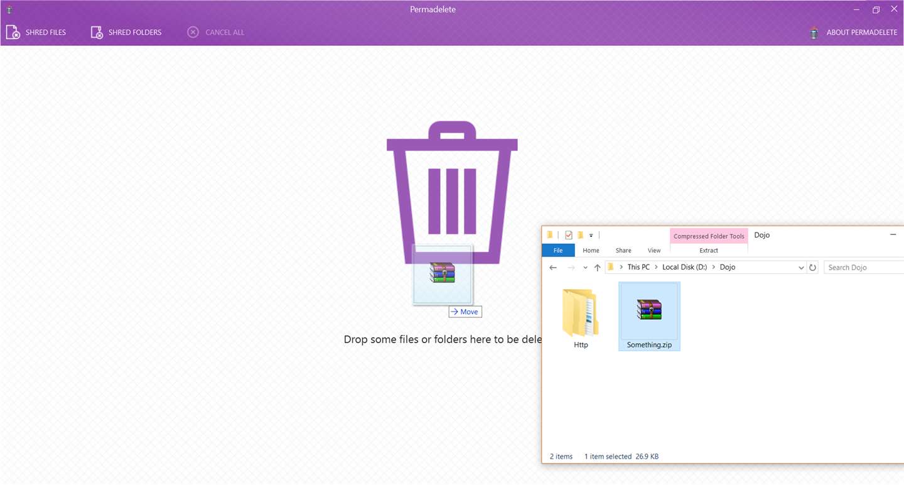Expand chevron before This PC in address bar

tap(621, 267)
